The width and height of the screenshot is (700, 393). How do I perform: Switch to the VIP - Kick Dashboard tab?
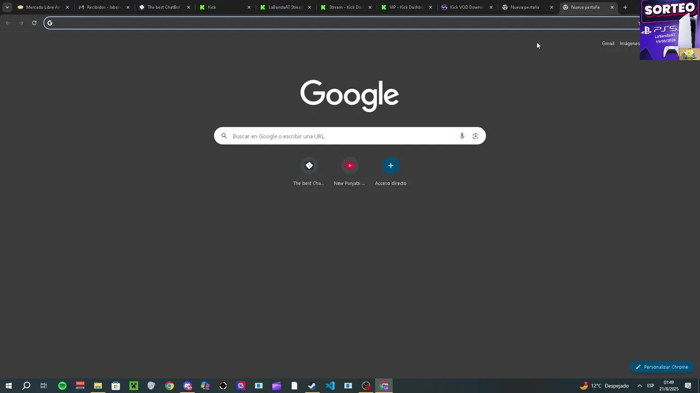point(406,7)
